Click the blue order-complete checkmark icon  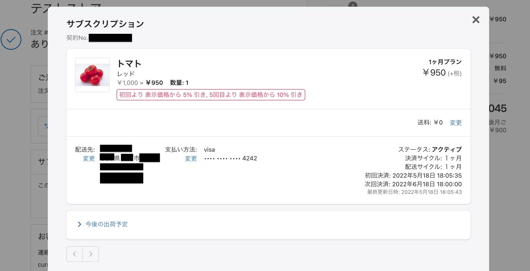11,39
